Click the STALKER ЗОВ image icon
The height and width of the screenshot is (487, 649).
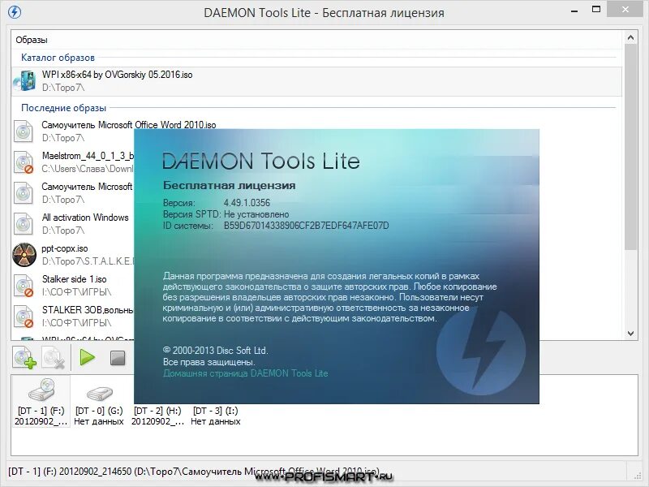[x=24, y=316]
